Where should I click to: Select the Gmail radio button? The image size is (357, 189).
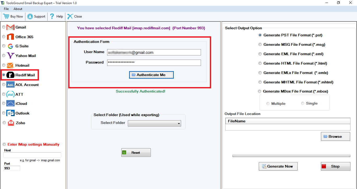click(4, 27)
